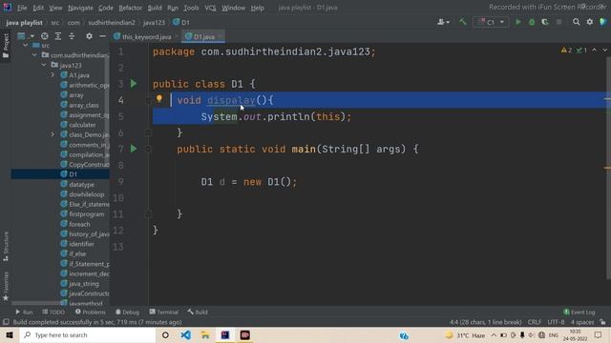611x343 pixels.
Task: Run the project with green play button
Action: 517,22
